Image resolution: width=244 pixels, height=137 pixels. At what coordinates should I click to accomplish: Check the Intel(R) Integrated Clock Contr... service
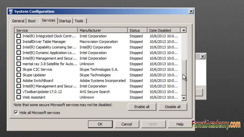point(19,36)
